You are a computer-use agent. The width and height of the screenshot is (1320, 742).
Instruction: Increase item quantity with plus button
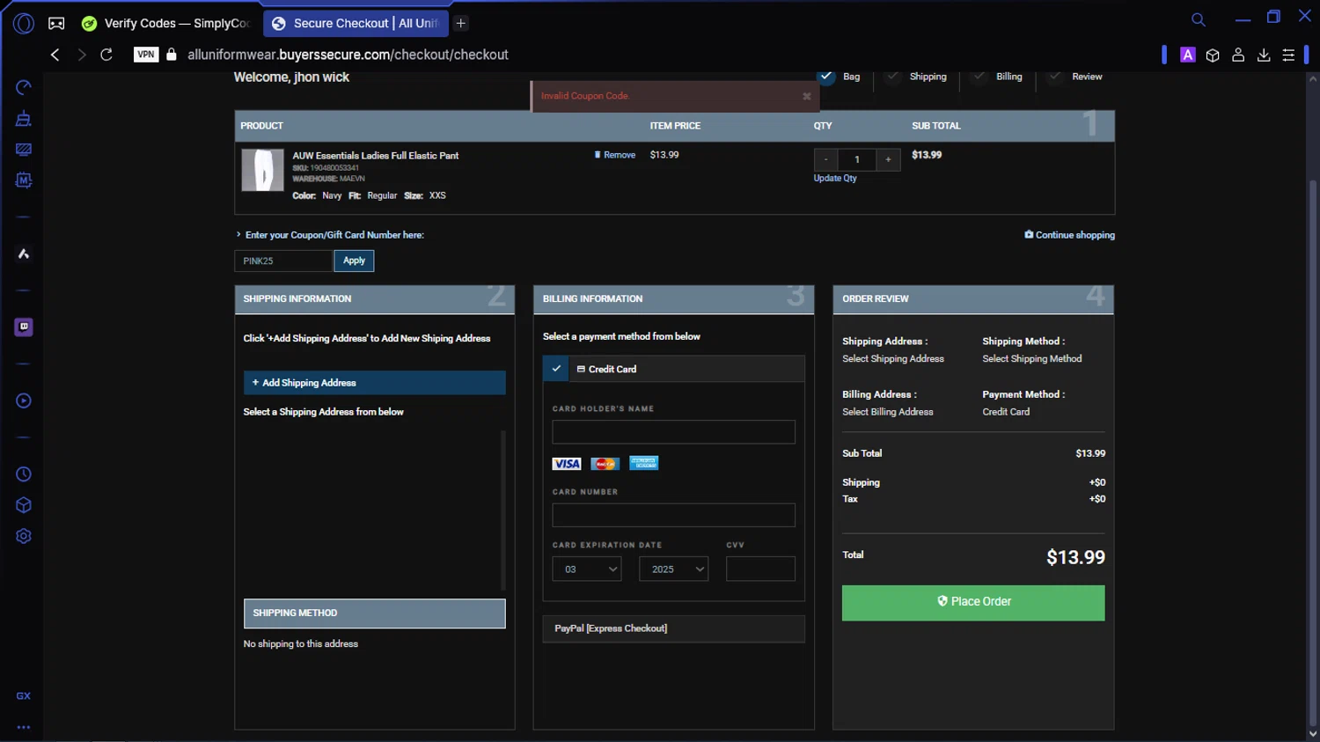pyautogui.click(x=888, y=159)
